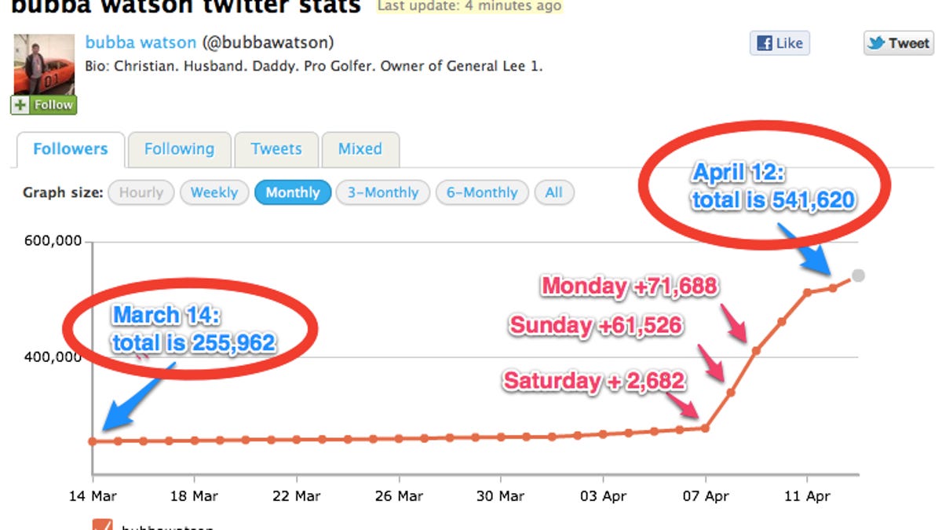The width and height of the screenshot is (942, 530).
Task: Click the 14 Mar starting data point
Action: [93, 441]
